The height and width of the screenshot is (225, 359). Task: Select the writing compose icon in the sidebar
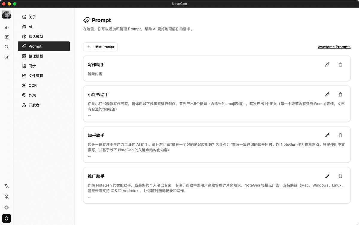(x=7, y=37)
